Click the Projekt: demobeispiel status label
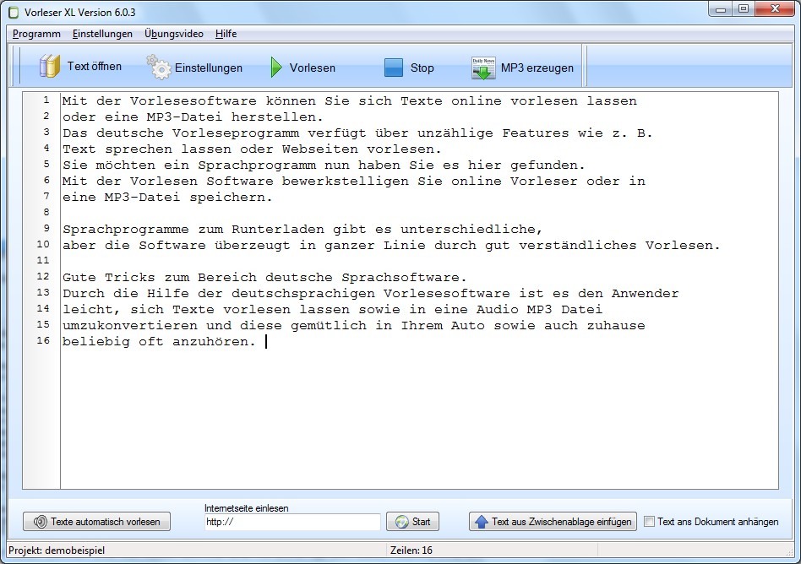The width and height of the screenshot is (801, 564). 57,550
